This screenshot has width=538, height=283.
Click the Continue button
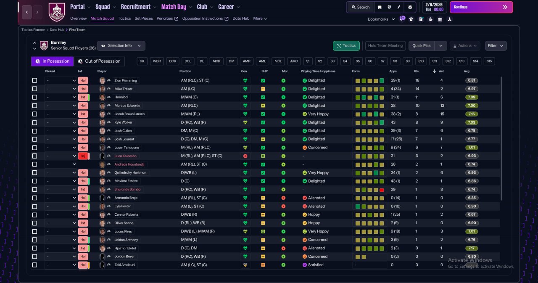pyautogui.click(x=481, y=7)
